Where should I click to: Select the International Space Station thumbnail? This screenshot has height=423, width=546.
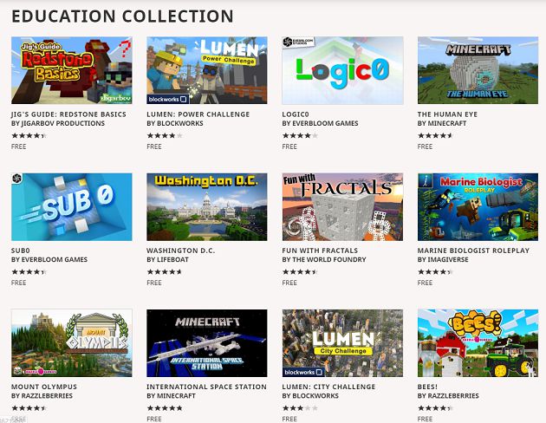pos(207,343)
